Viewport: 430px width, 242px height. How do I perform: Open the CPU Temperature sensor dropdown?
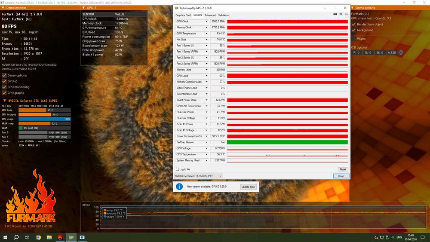206,154
